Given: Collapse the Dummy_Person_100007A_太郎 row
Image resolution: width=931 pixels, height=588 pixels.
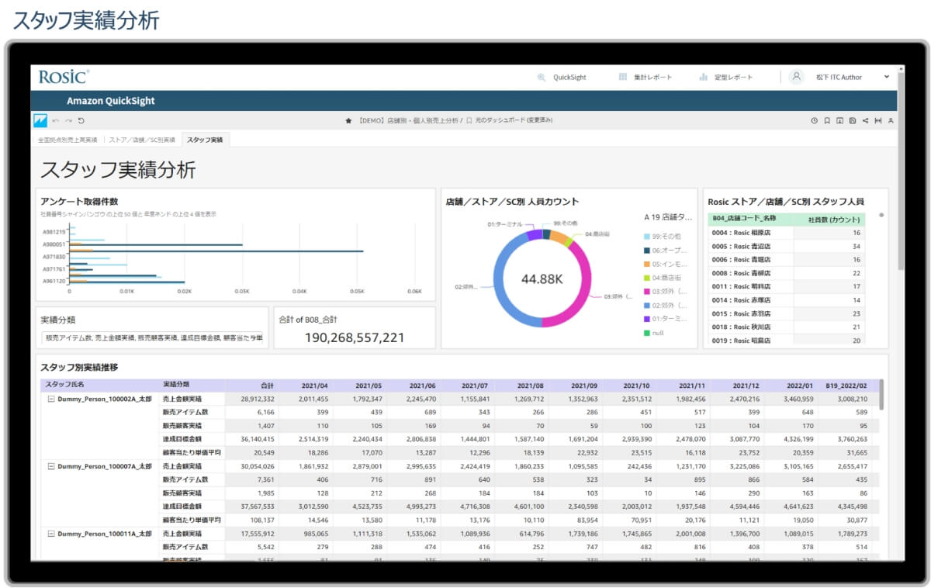Looking at the screenshot, I should click(x=51, y=466).
